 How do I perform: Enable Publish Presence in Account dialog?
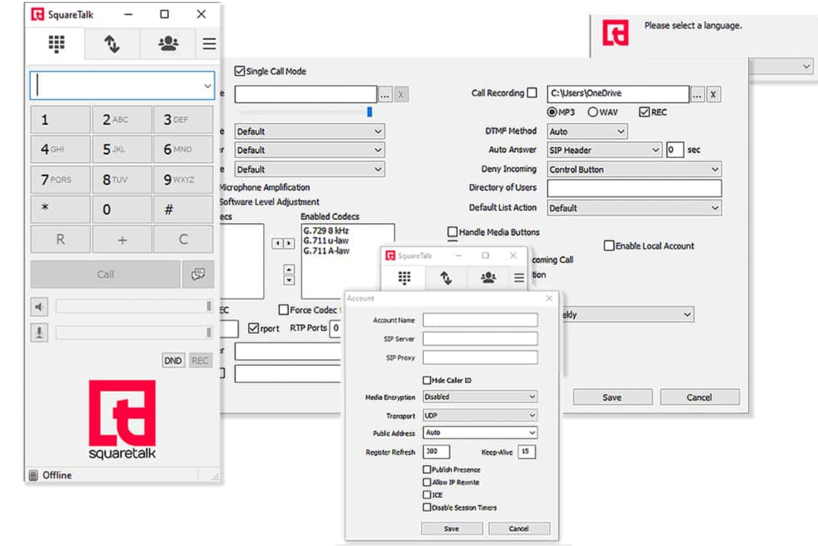tap(427, 469)
